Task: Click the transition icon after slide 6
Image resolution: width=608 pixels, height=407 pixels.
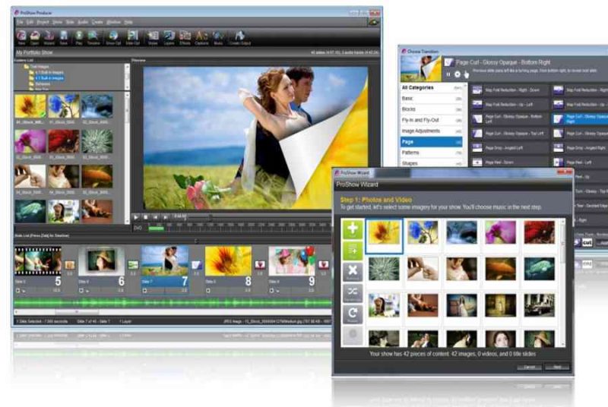Action: (133, 265)
